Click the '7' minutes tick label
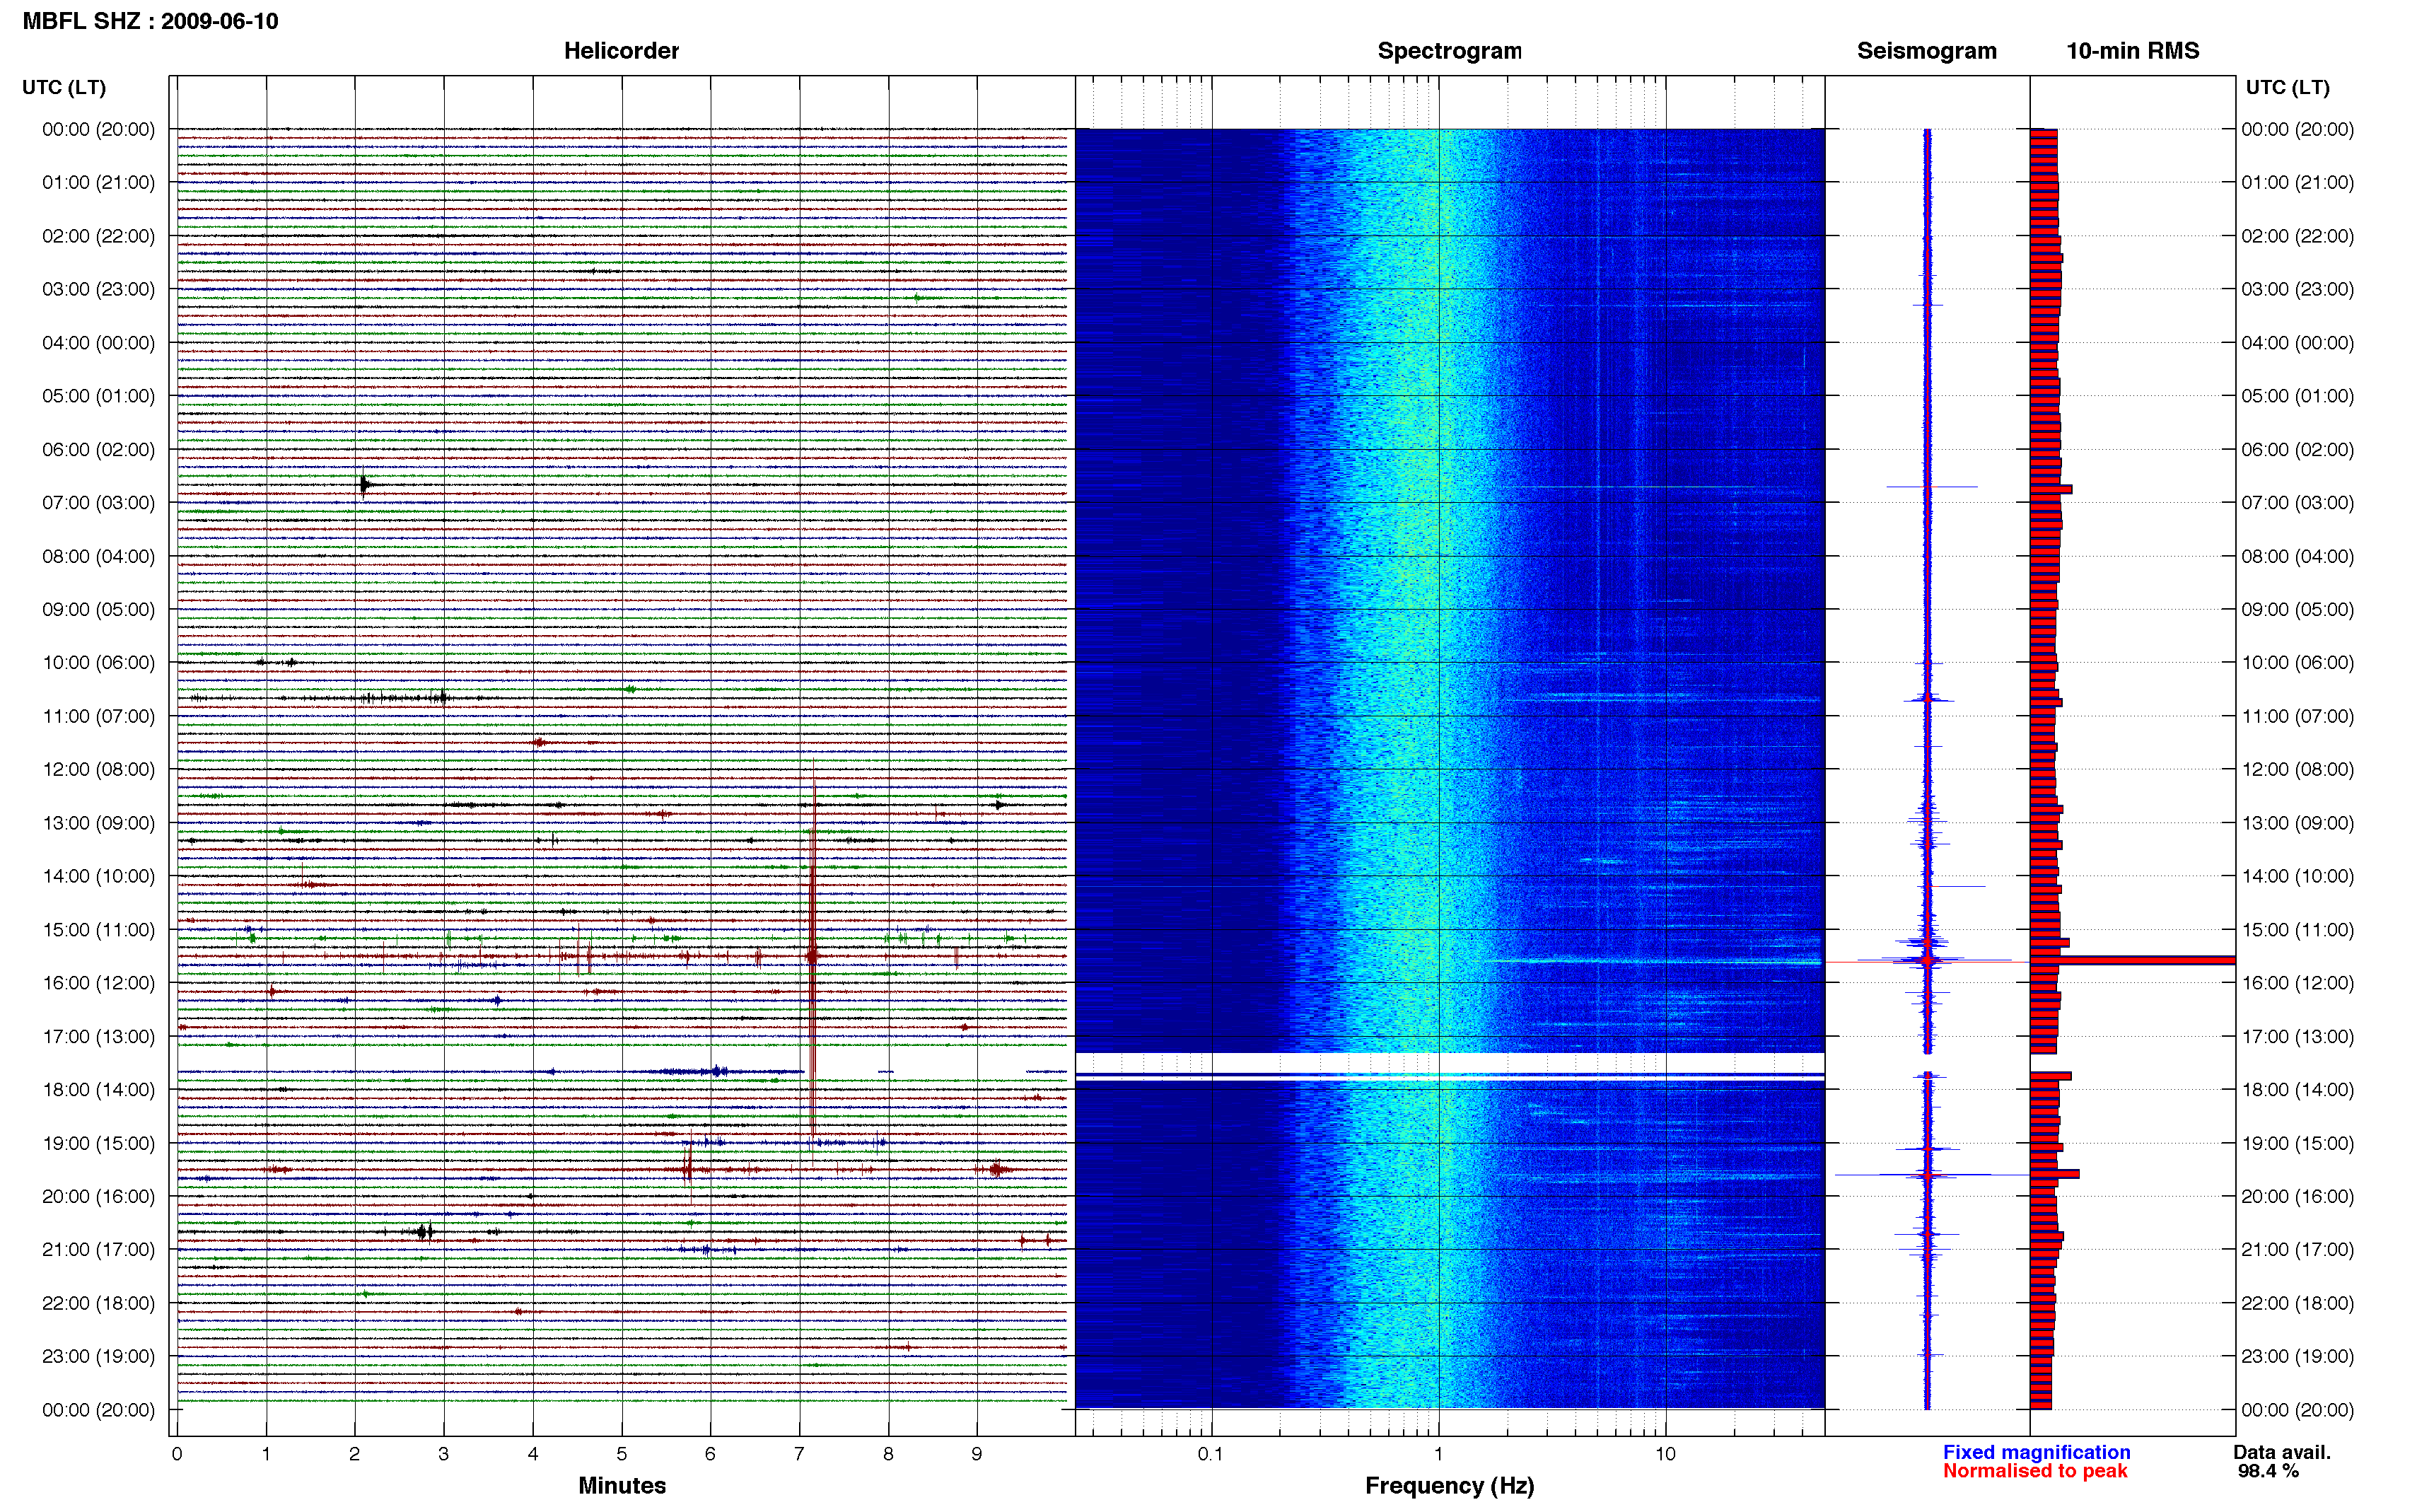The image size is (2417, 1512). click(x=798, y=1454)
